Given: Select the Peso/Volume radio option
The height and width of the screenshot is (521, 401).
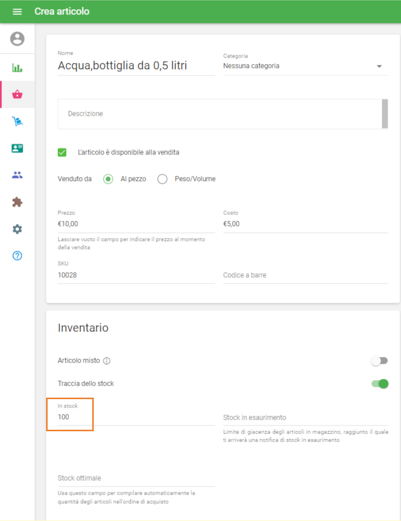Looking at the screenshot, I should 162,179.
